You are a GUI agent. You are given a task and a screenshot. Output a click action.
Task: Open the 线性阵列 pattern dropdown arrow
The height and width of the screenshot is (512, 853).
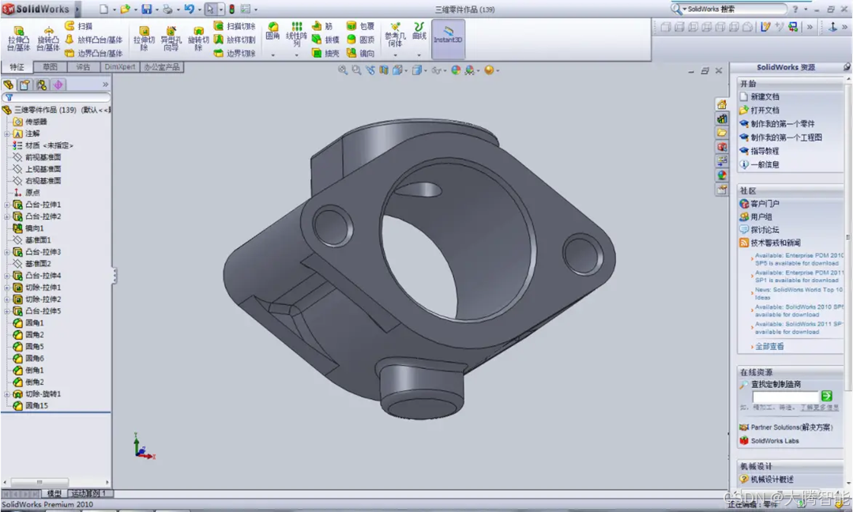click(296, 55)
